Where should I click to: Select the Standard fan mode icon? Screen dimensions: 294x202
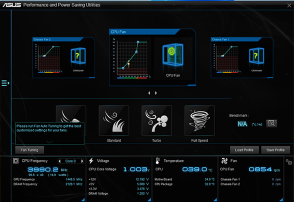point(114,121)
